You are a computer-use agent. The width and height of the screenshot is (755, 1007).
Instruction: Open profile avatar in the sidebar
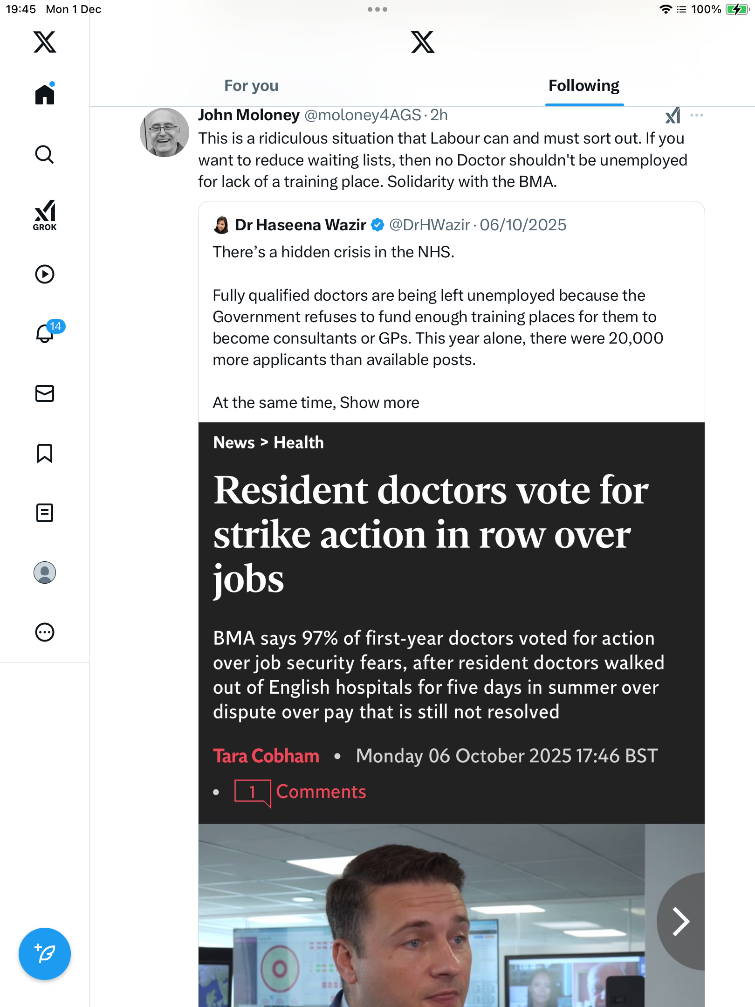tap(45, 572)
